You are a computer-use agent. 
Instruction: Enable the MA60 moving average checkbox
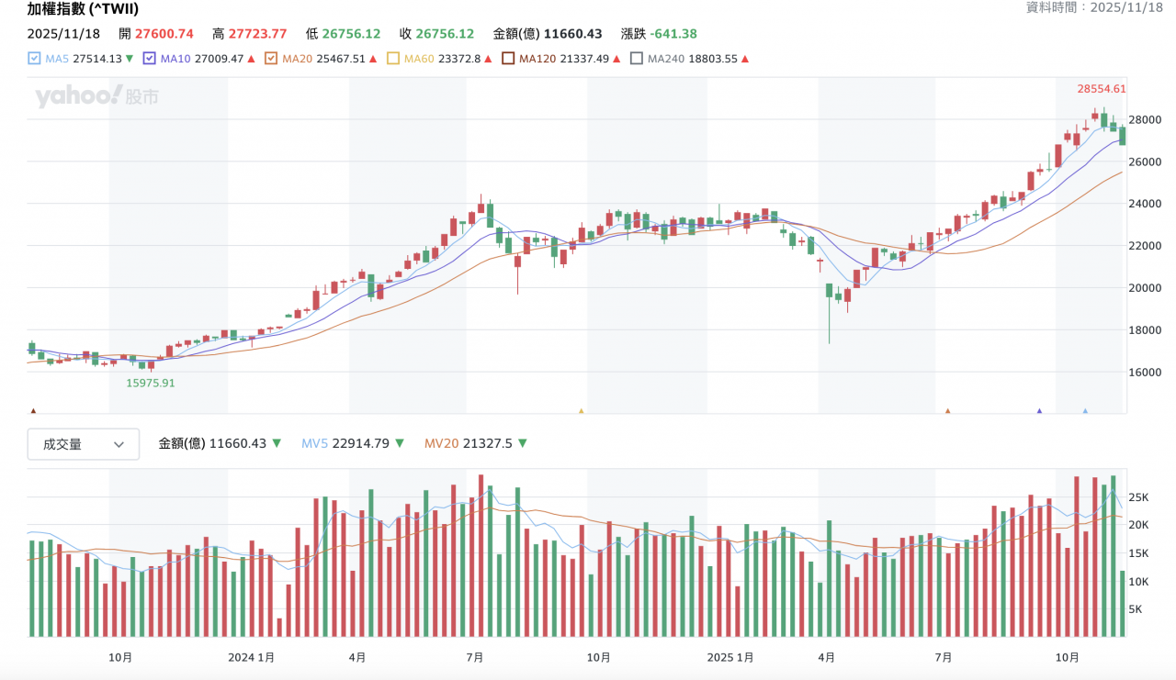point(393,59)
